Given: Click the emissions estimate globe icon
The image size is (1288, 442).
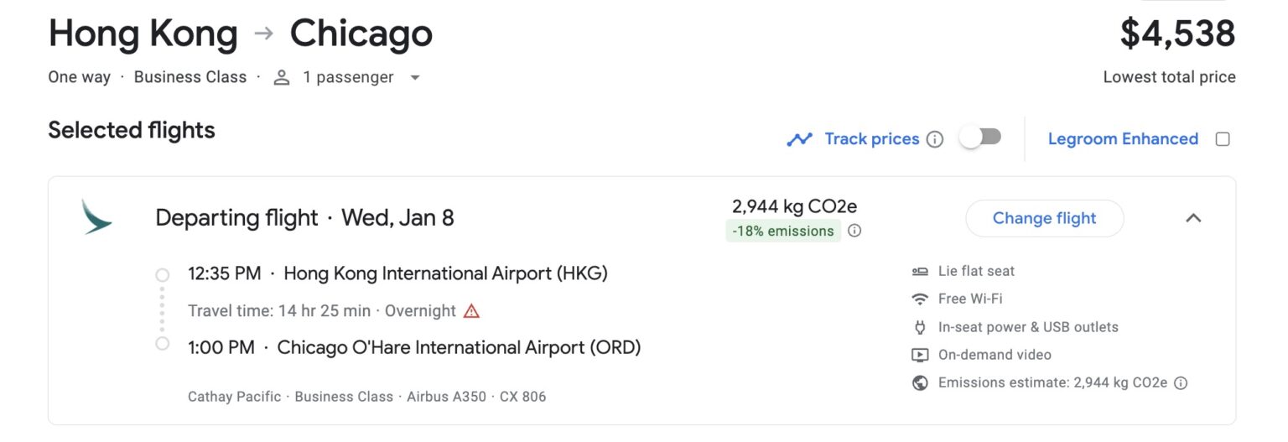Looking at the screenshot, I should 920,382.
